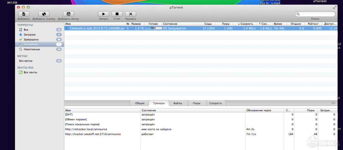Switch to the Общие tab
This screenshot has height=150, width=343.
click(x=140, y=103)
